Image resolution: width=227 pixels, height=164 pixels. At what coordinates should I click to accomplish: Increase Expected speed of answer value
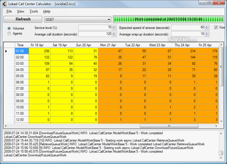click(x=207, y=26)
